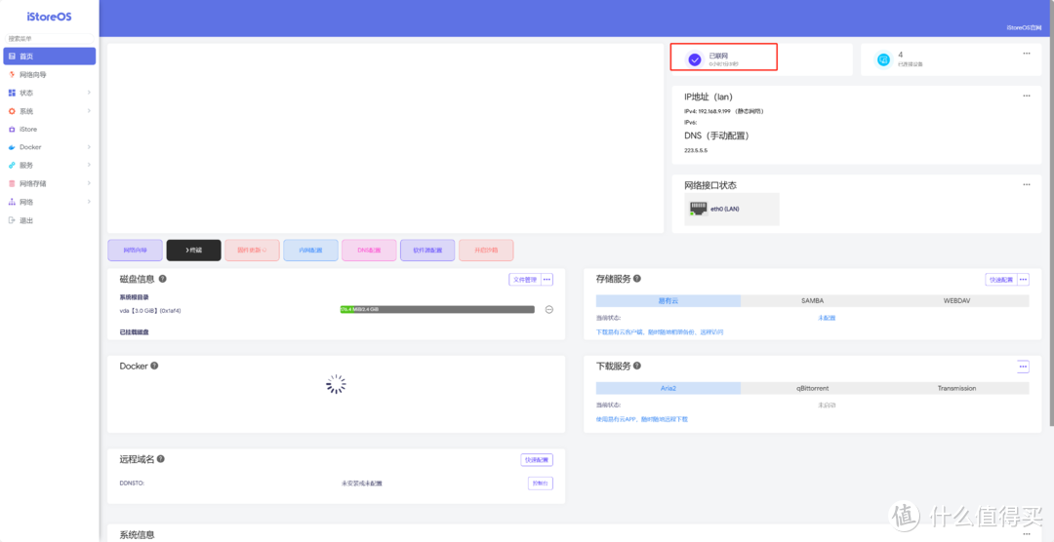Switch to the 易有云 storage tab
Screen dimensions: 1054x542
[x=669, y=301]
